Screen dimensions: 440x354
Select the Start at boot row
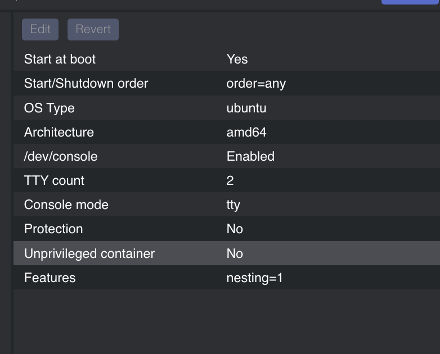pyautogui.click(x=227, y=59)
